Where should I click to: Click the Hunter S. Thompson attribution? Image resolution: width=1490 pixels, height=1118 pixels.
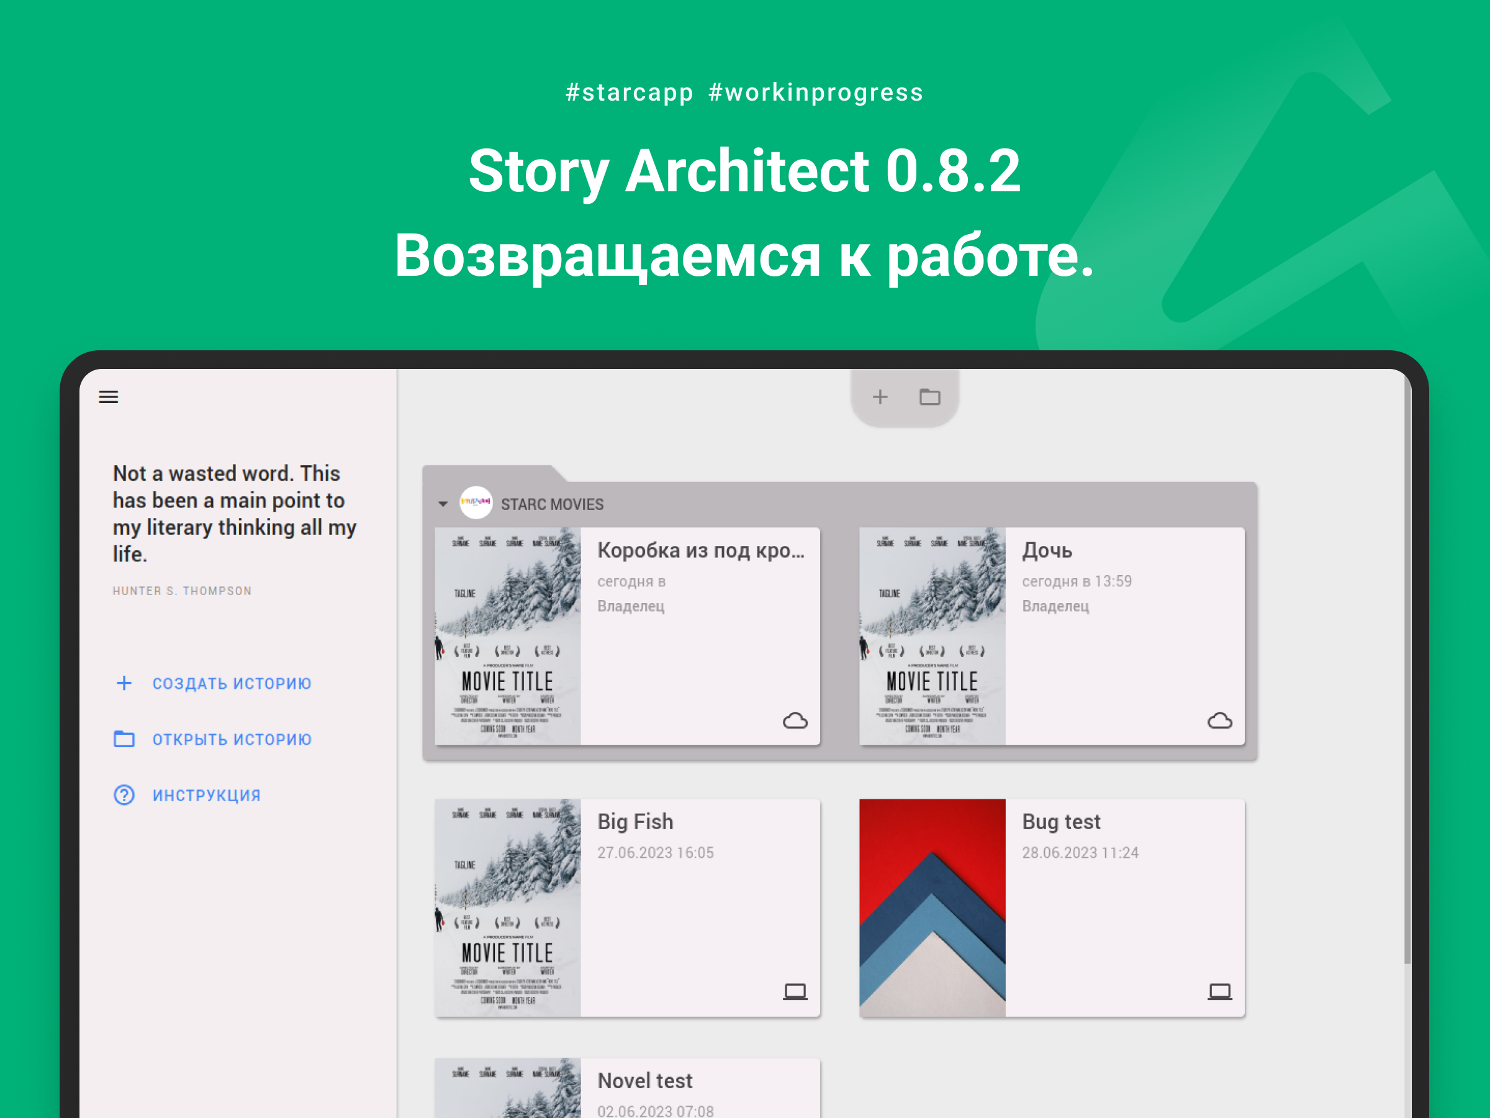pos(182,591)
